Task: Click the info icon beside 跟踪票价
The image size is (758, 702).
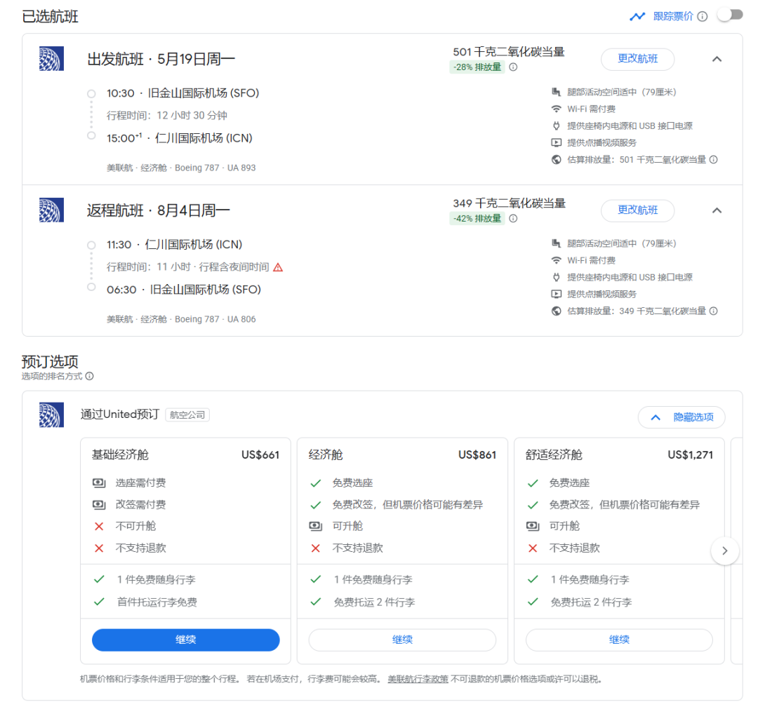Action: click(x=703, y=16)
